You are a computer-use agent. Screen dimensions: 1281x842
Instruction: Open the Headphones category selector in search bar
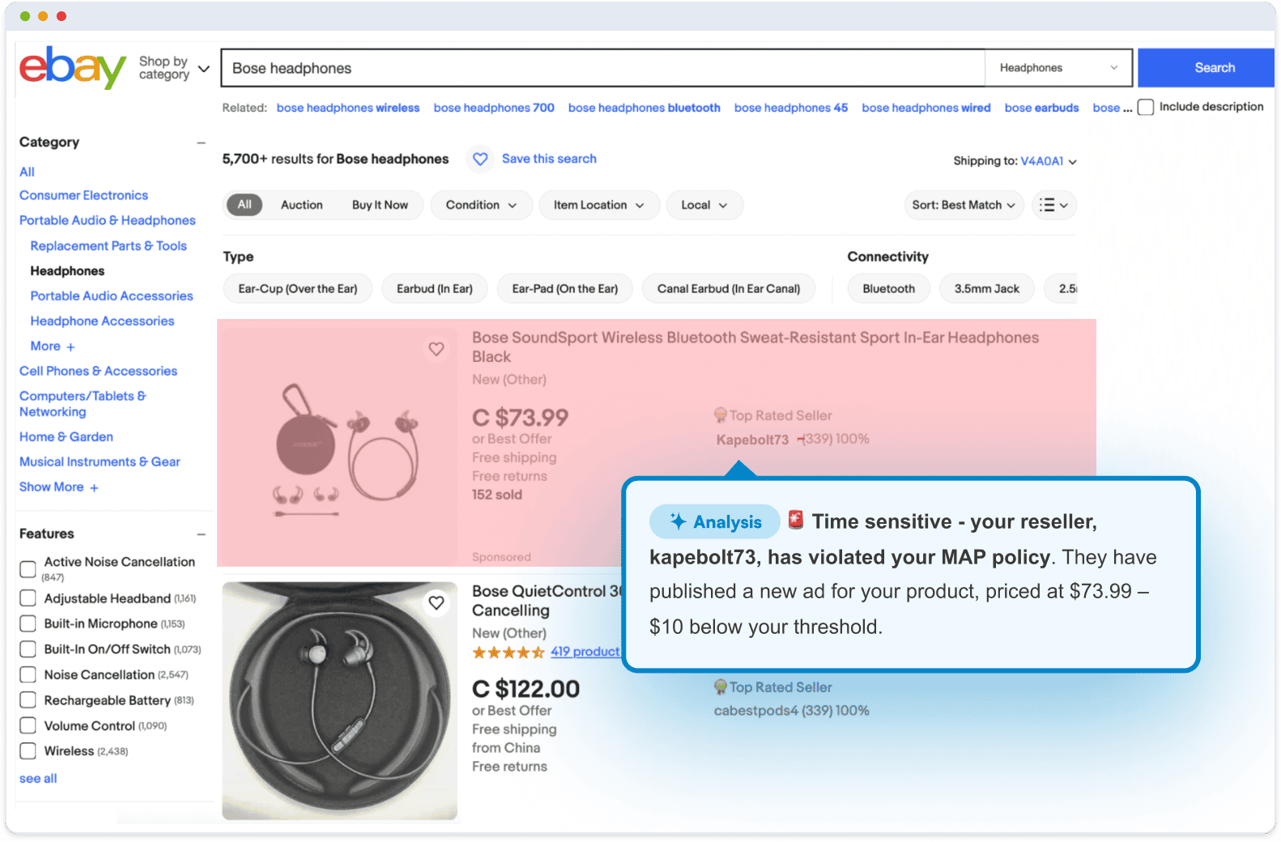point(1058,68)
